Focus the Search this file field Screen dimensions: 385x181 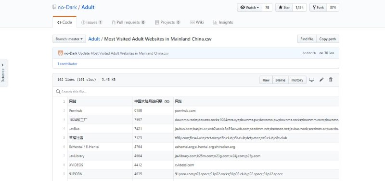point(196,92)
